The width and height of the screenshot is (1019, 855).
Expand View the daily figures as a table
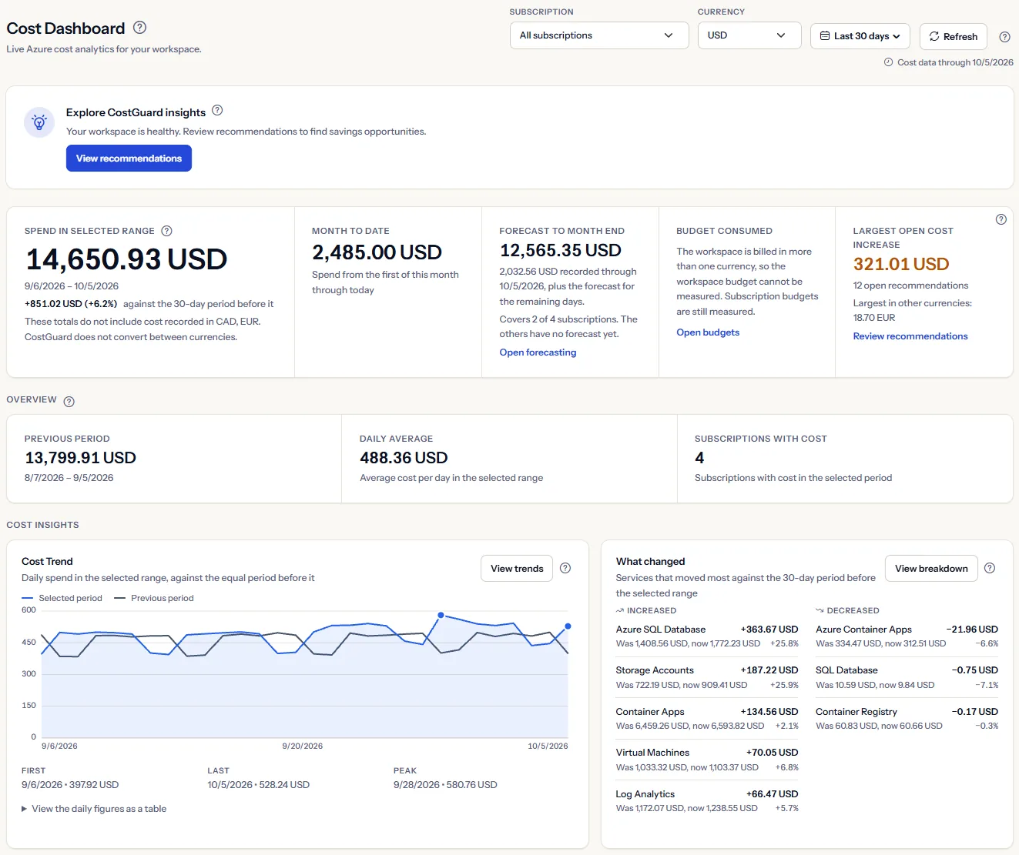tap(94, 809)
